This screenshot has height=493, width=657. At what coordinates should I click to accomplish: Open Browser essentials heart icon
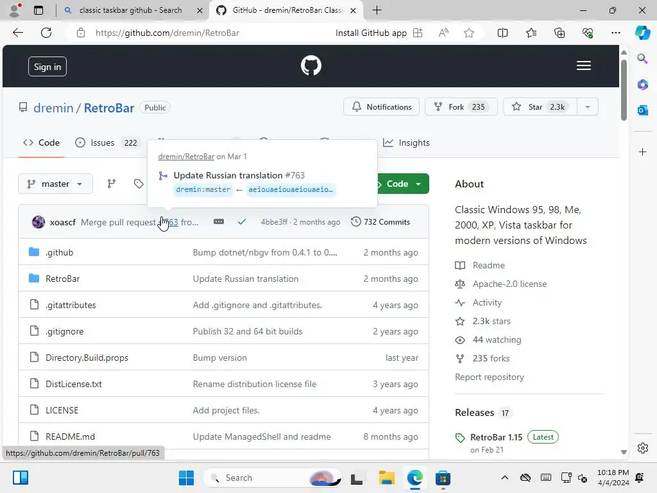(588, 33)
